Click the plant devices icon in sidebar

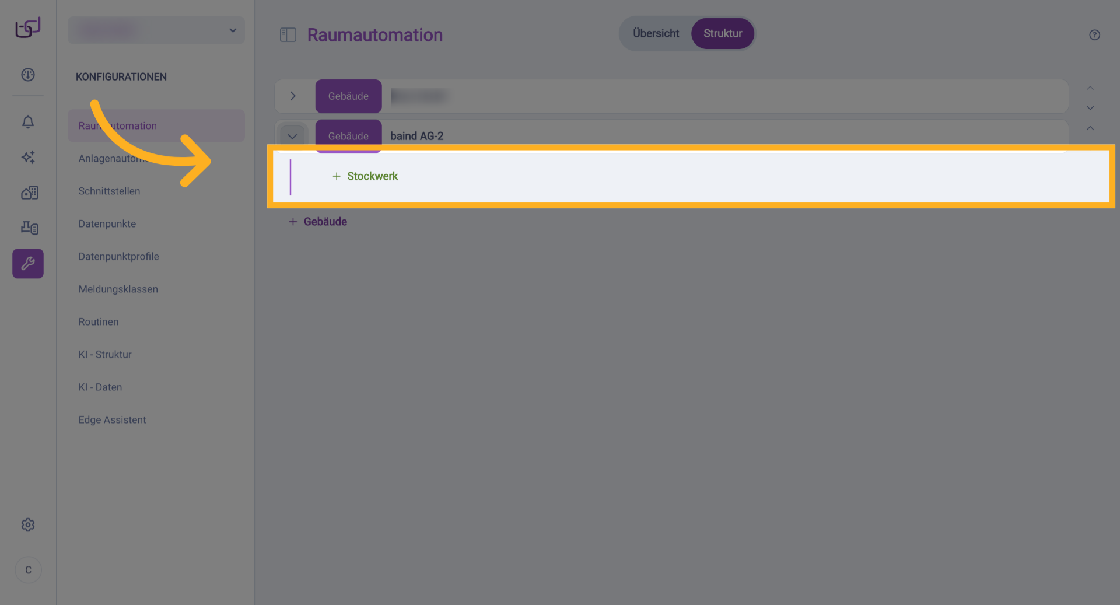[29, 228]
